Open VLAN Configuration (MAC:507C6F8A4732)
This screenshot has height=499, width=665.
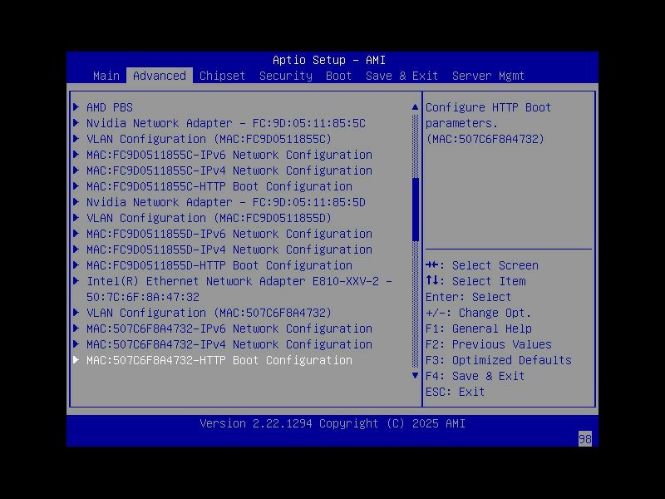[x=209, y=313]
